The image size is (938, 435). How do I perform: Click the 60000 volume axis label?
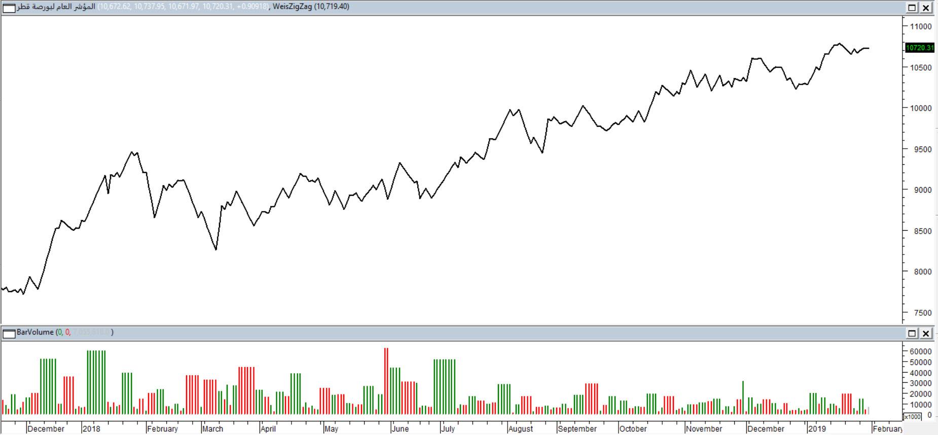pyautogui.click(x=921, y=351)
